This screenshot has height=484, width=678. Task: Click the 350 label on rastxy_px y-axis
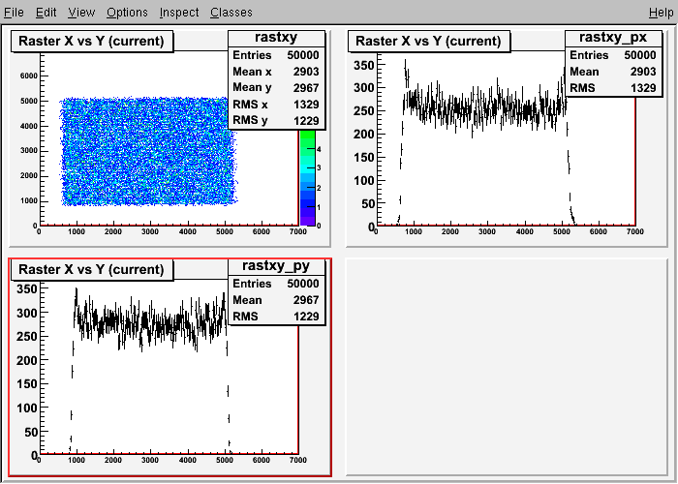tap(363, 65)
